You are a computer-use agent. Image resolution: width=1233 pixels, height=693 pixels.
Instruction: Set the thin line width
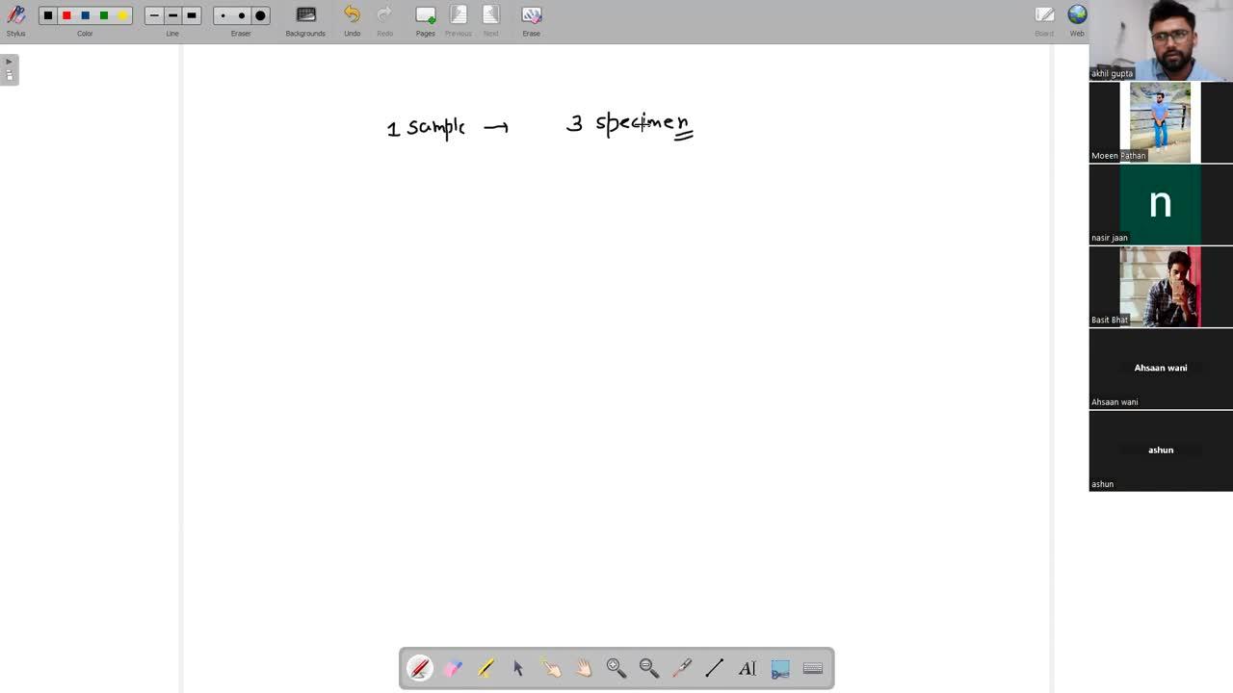pos(154,15)
